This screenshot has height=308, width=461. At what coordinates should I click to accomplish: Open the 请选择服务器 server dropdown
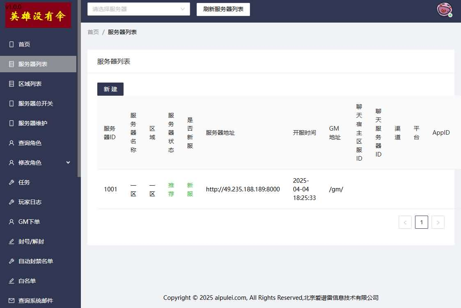(138, 9)
